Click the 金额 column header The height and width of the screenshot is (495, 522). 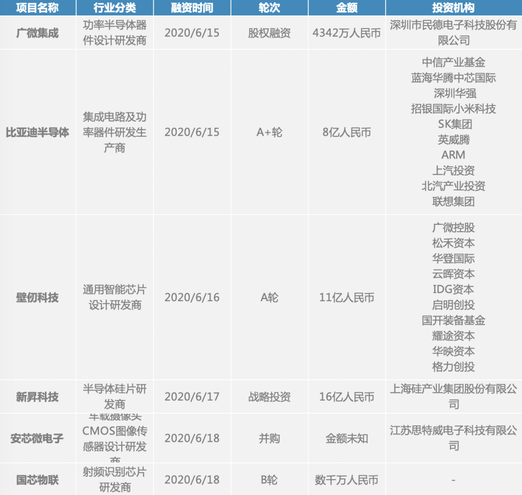[x=347, y=8]
